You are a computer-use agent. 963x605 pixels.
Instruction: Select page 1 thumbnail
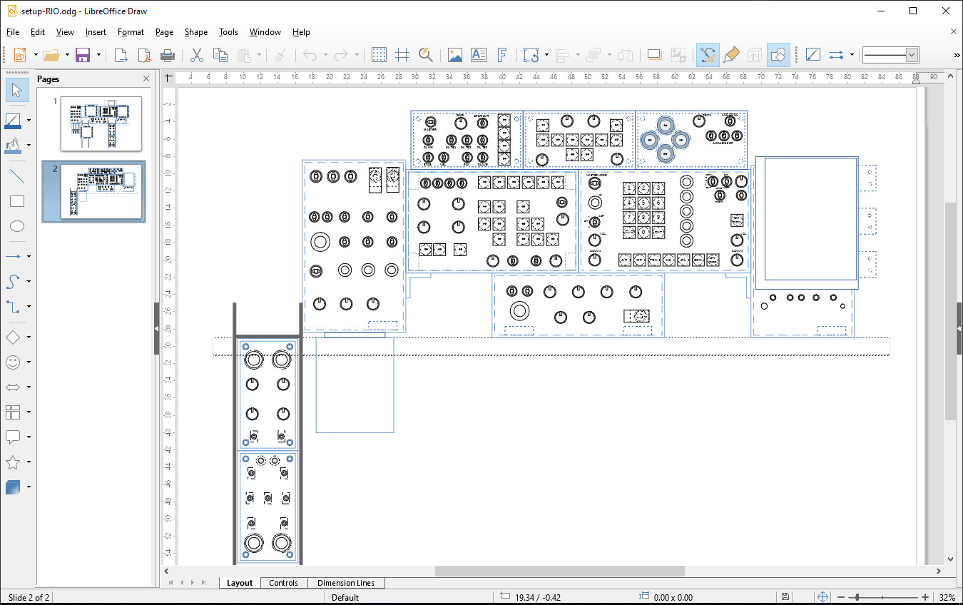(101, 123)
